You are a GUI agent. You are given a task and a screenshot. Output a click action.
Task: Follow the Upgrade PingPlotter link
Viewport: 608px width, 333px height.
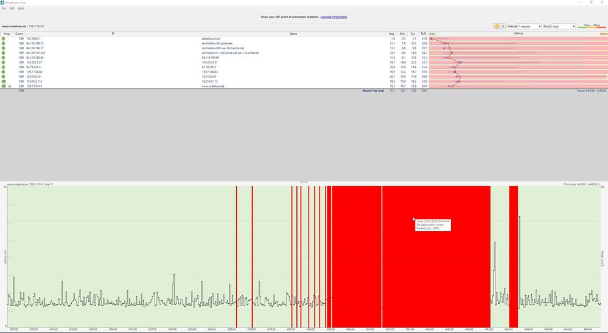tap(334, 17)
